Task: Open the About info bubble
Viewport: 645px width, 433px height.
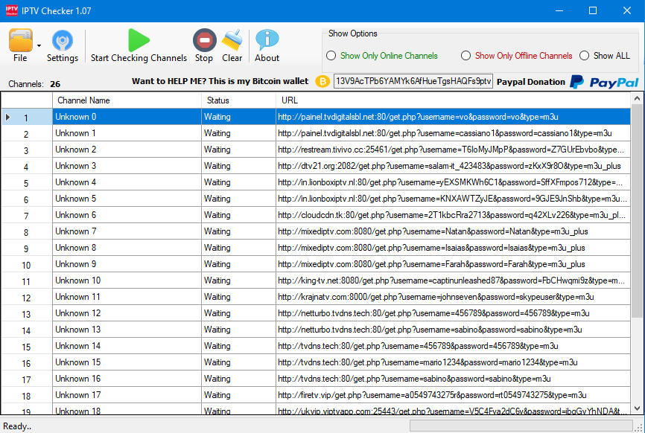Action: click(x=267, y=40)
